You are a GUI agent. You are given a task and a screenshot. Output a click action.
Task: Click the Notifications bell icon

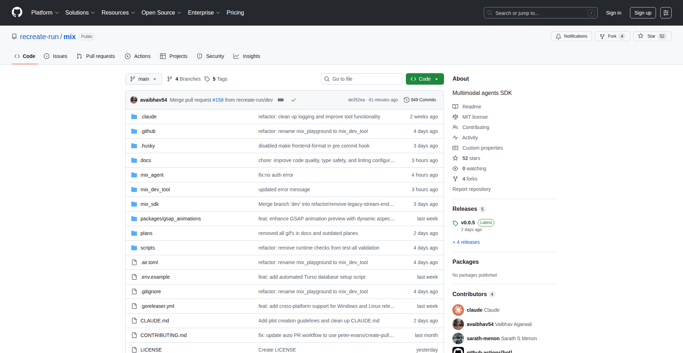[x=558, y=36]
